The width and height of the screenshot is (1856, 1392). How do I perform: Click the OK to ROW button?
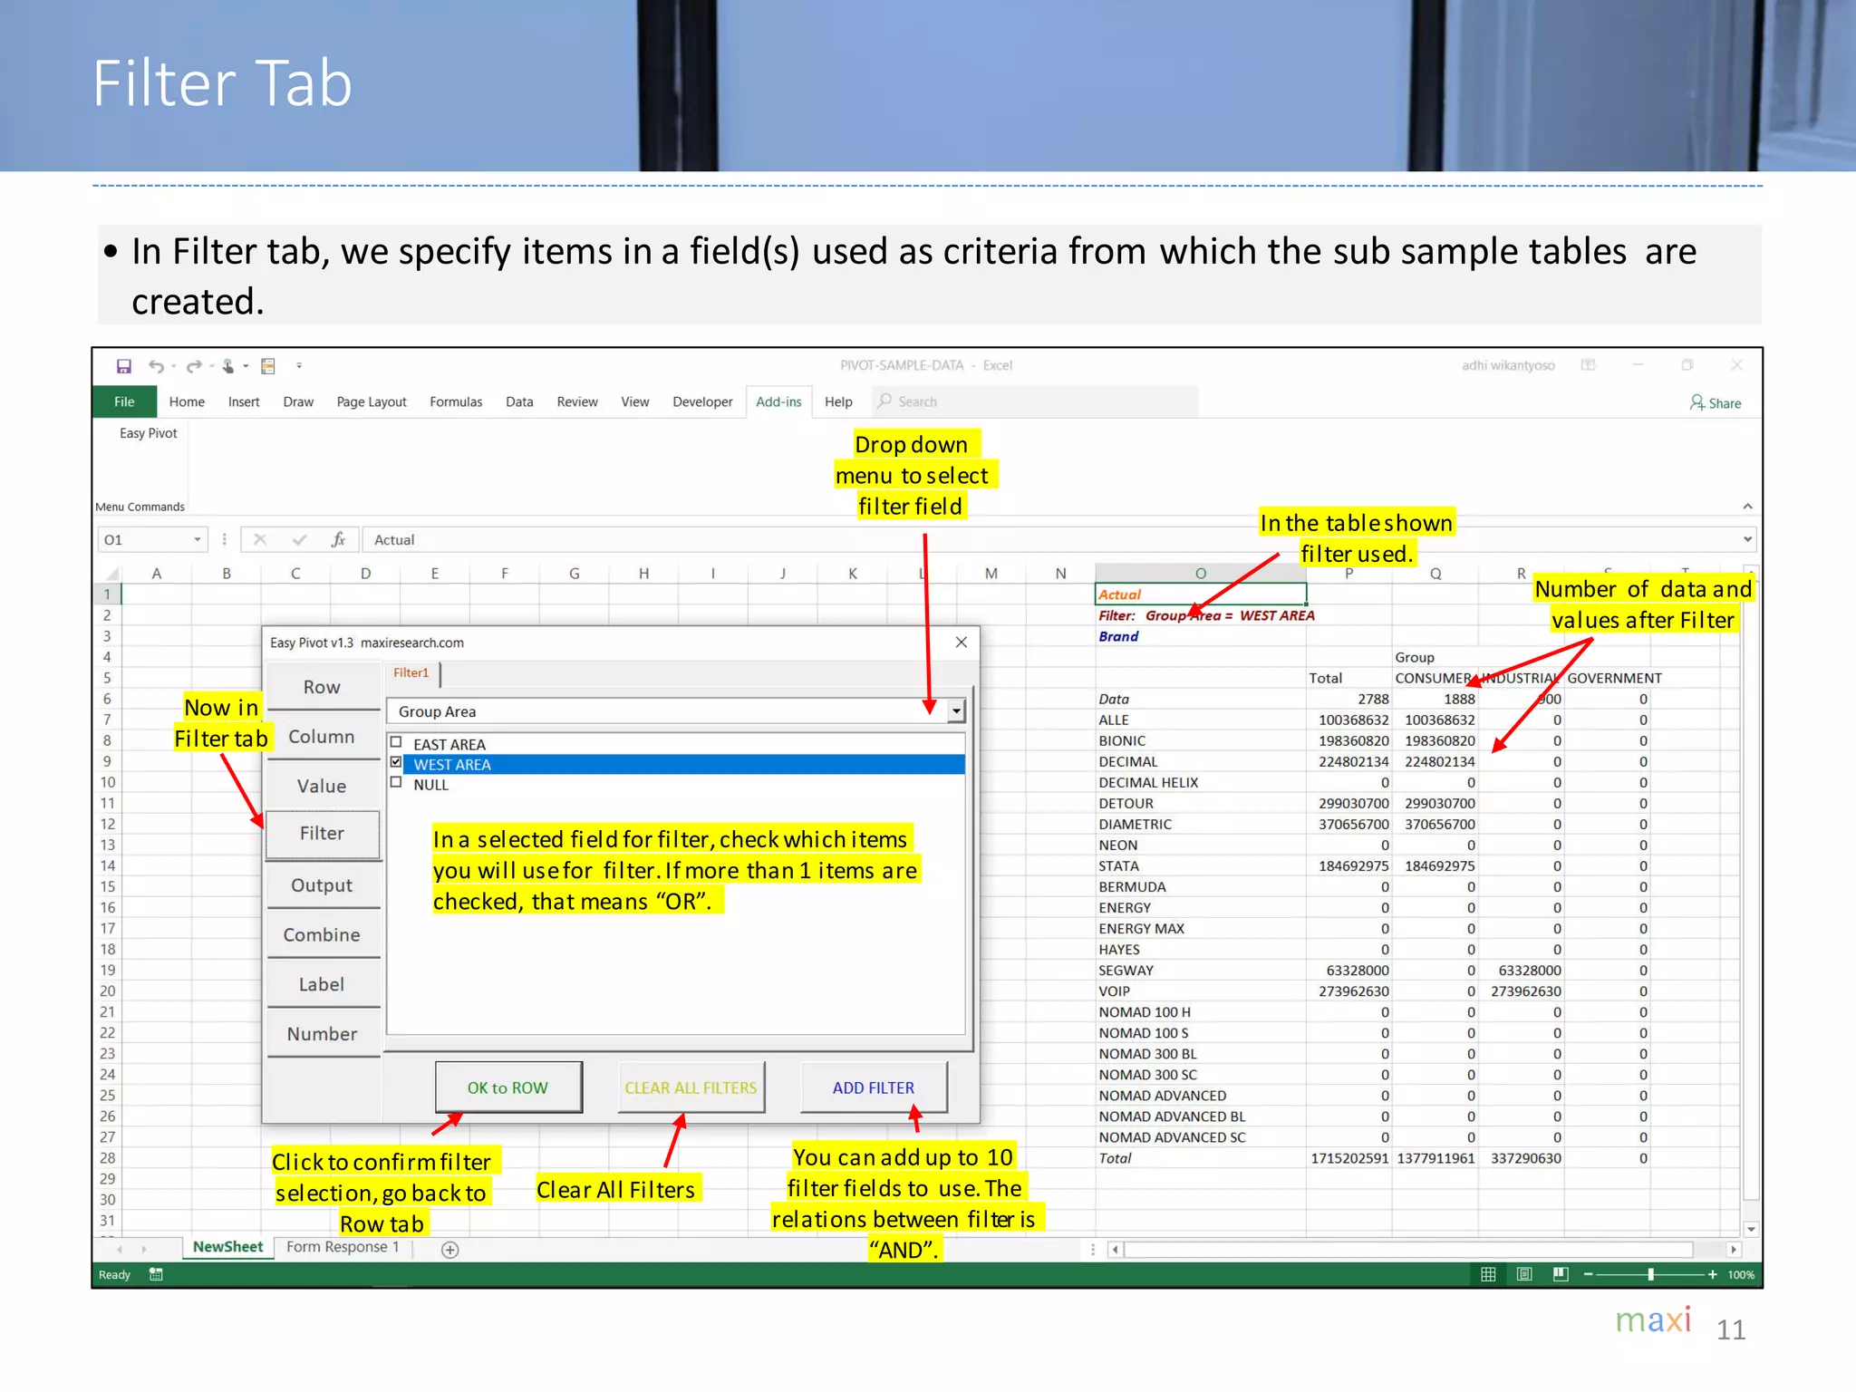pos(508,1087)
